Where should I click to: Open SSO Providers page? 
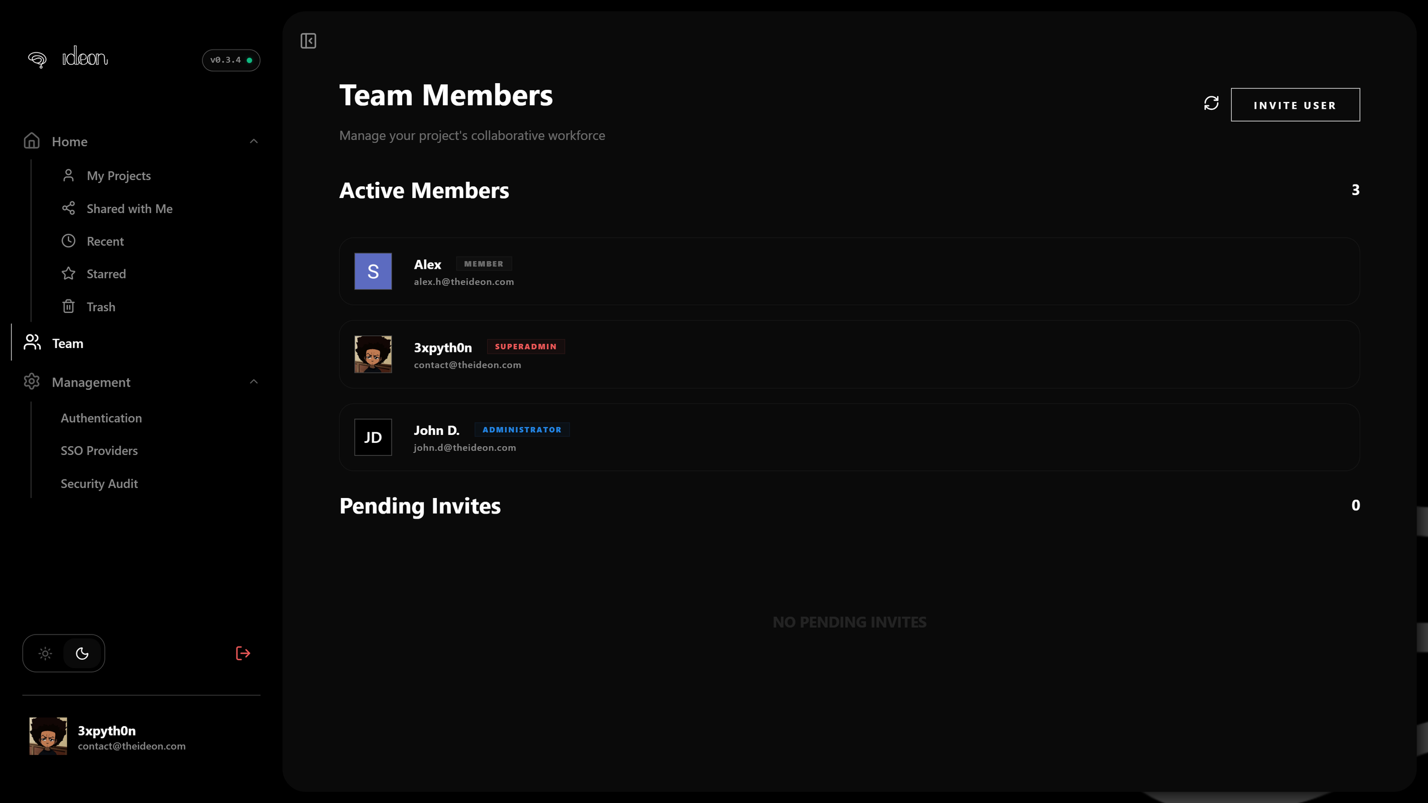coord(99,451)
